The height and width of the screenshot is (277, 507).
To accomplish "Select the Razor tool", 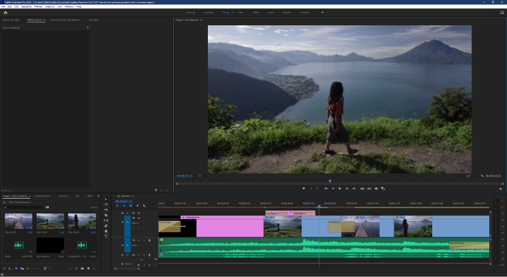I will pos(106,216).
